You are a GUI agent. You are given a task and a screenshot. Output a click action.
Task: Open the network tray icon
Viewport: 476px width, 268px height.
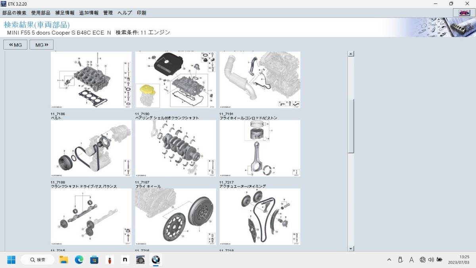point(422,260)
